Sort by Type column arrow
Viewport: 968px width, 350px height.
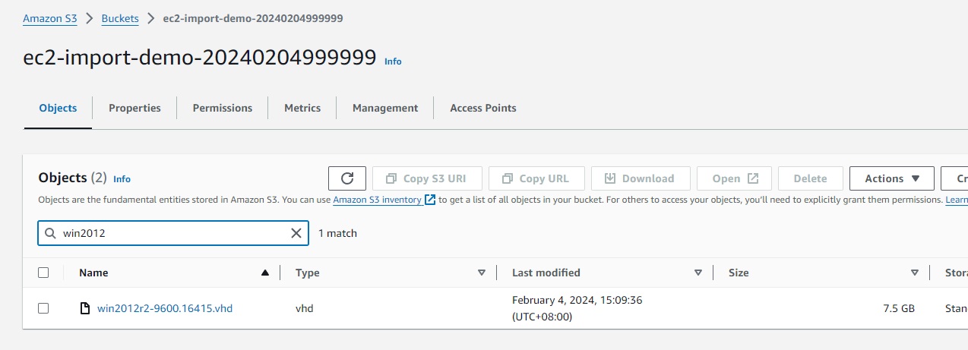481,273
